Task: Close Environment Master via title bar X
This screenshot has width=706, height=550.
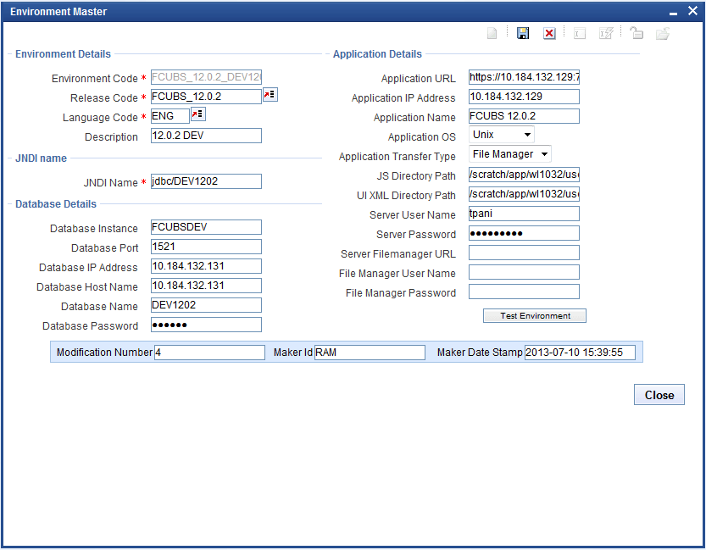Action: 693,11
